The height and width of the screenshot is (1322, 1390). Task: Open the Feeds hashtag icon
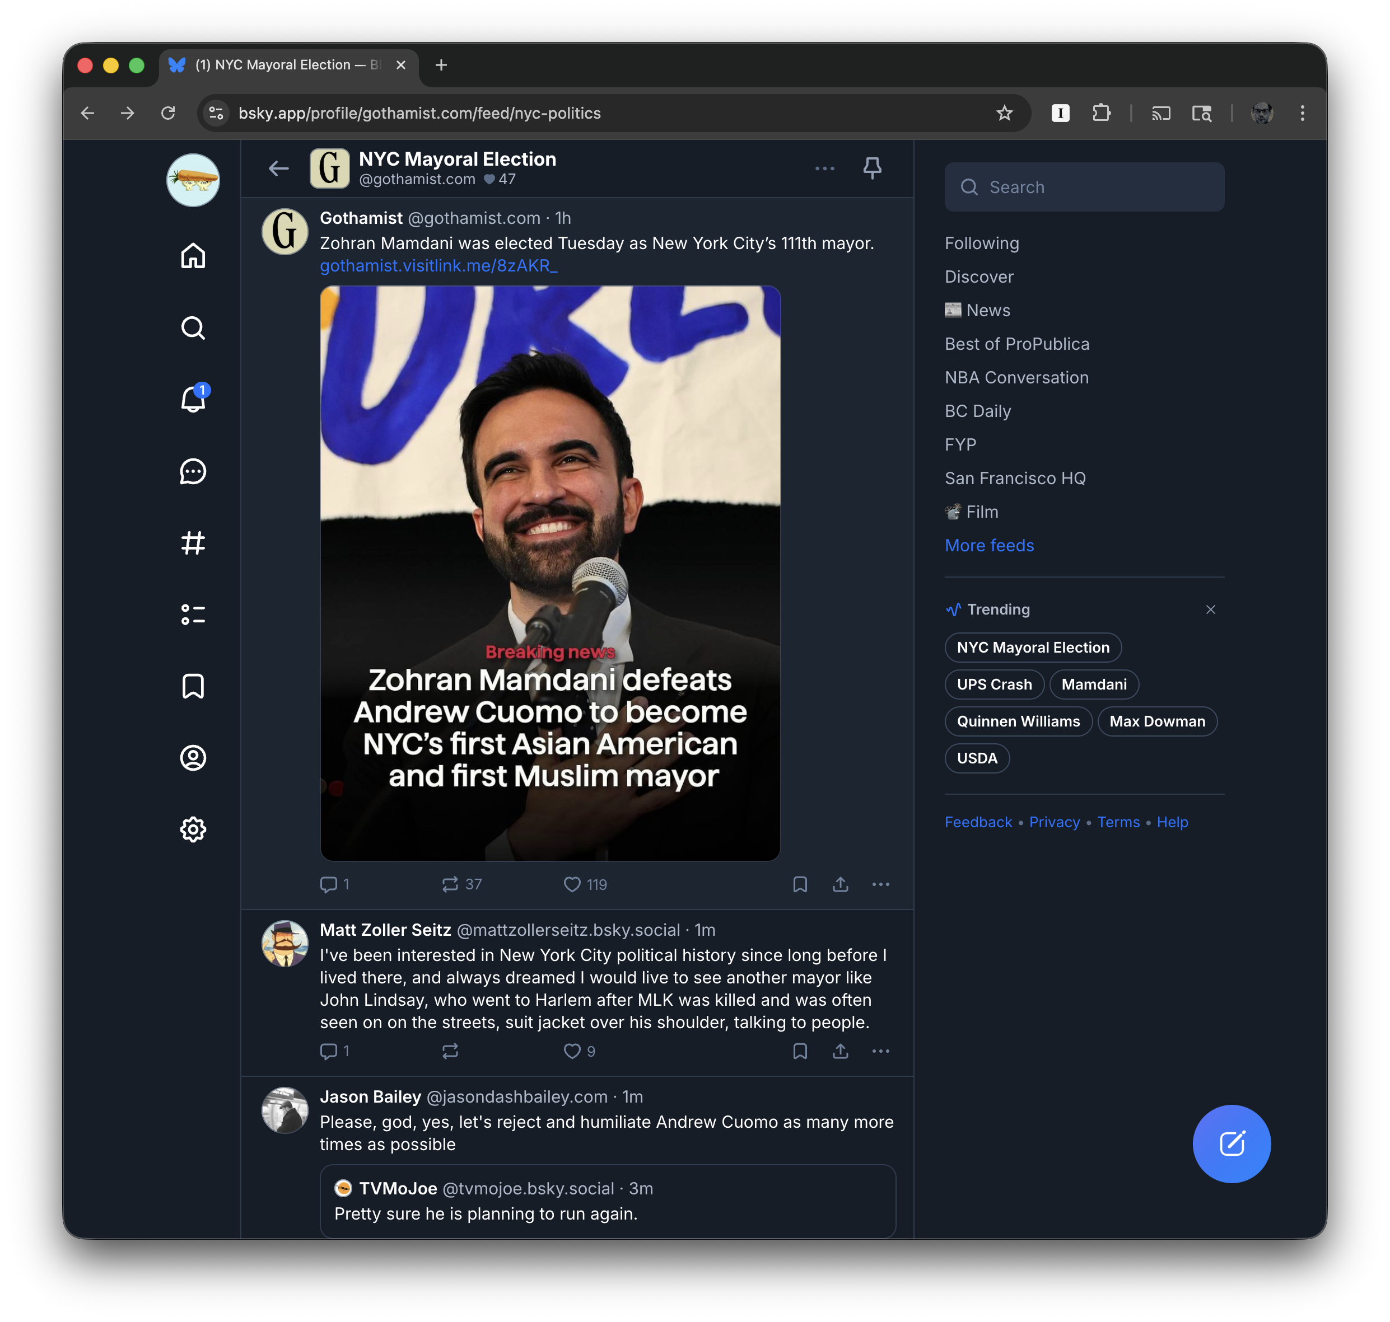tap(193, 542)
